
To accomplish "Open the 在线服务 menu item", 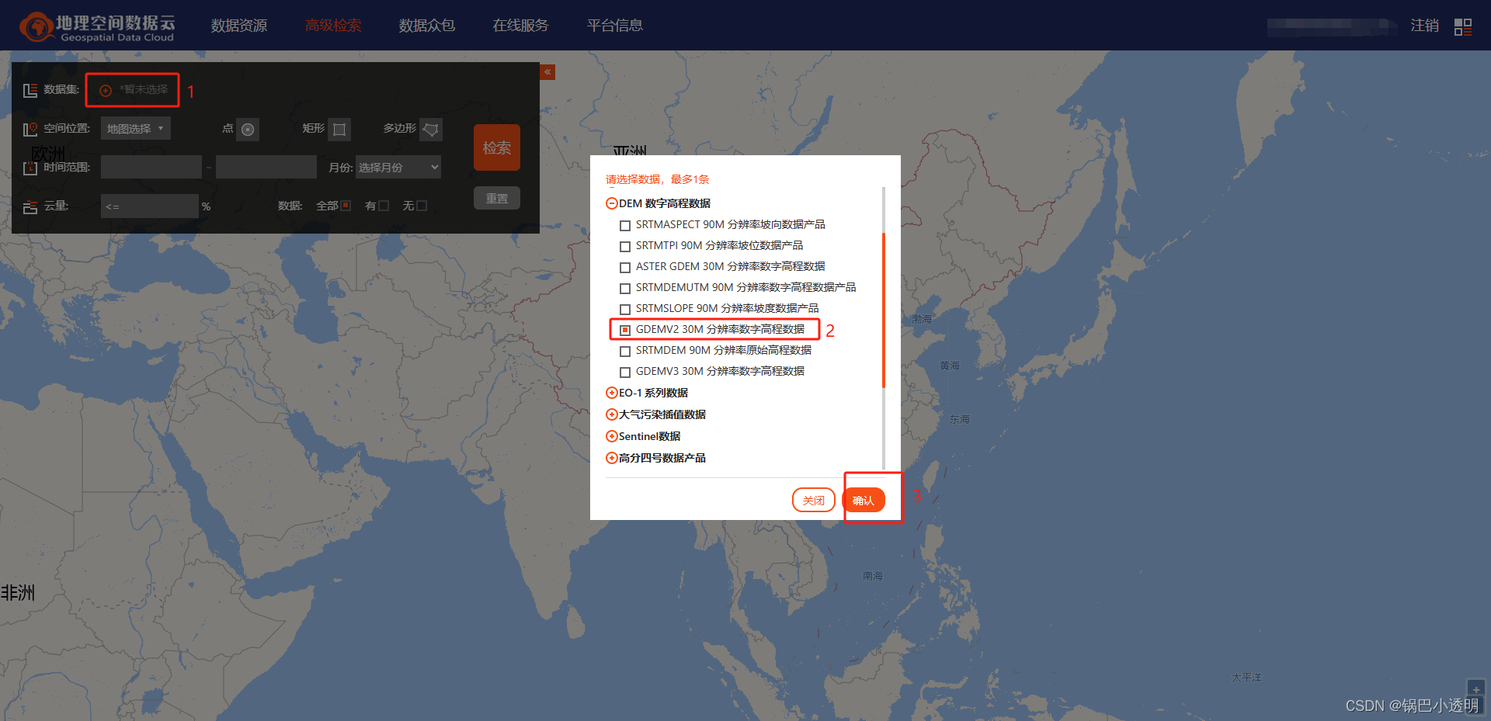I will [520, 25].
